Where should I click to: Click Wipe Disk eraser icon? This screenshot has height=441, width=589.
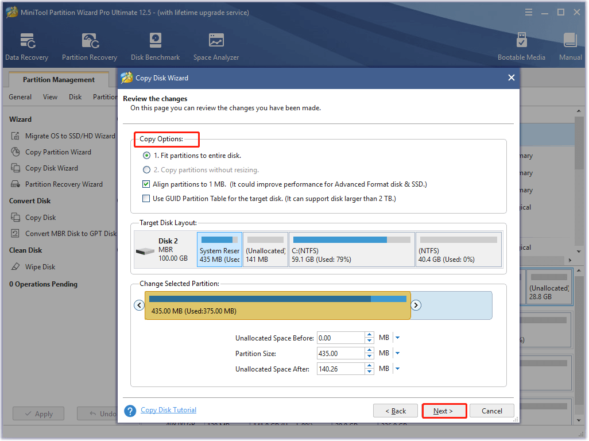[x=15, y=267]
